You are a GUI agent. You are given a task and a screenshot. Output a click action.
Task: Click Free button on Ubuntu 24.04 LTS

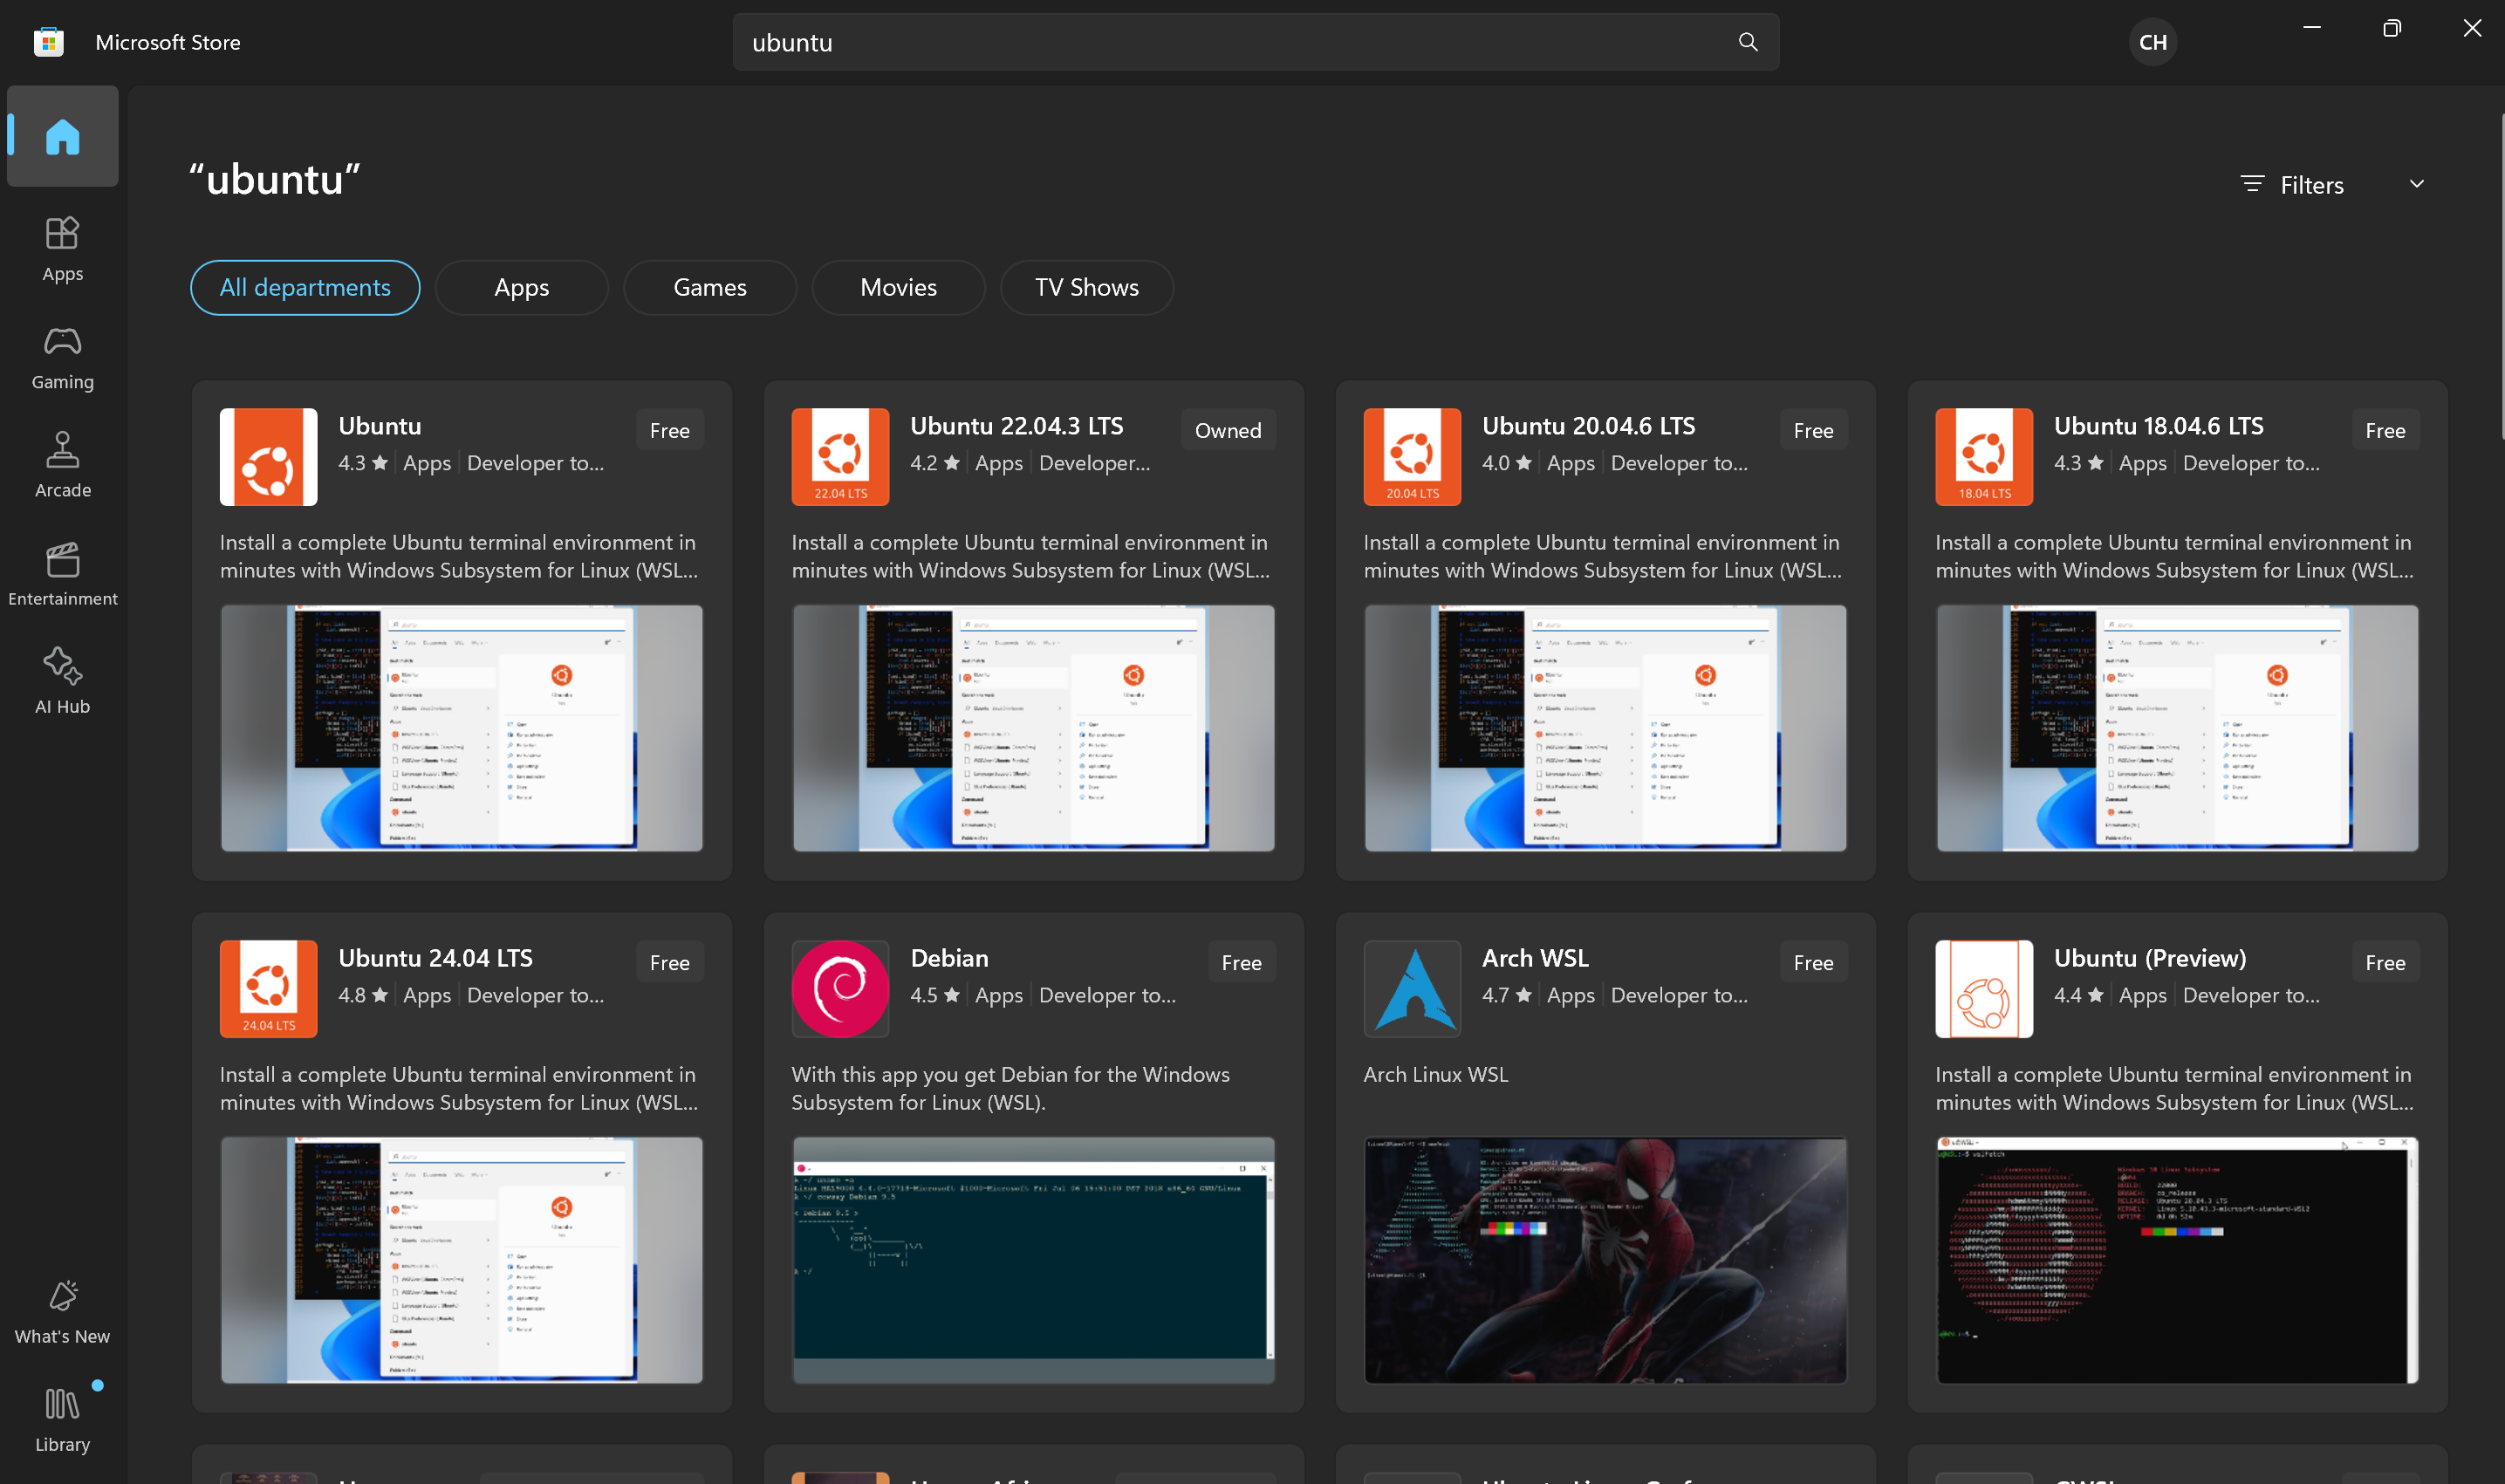[x=669, y=963]
